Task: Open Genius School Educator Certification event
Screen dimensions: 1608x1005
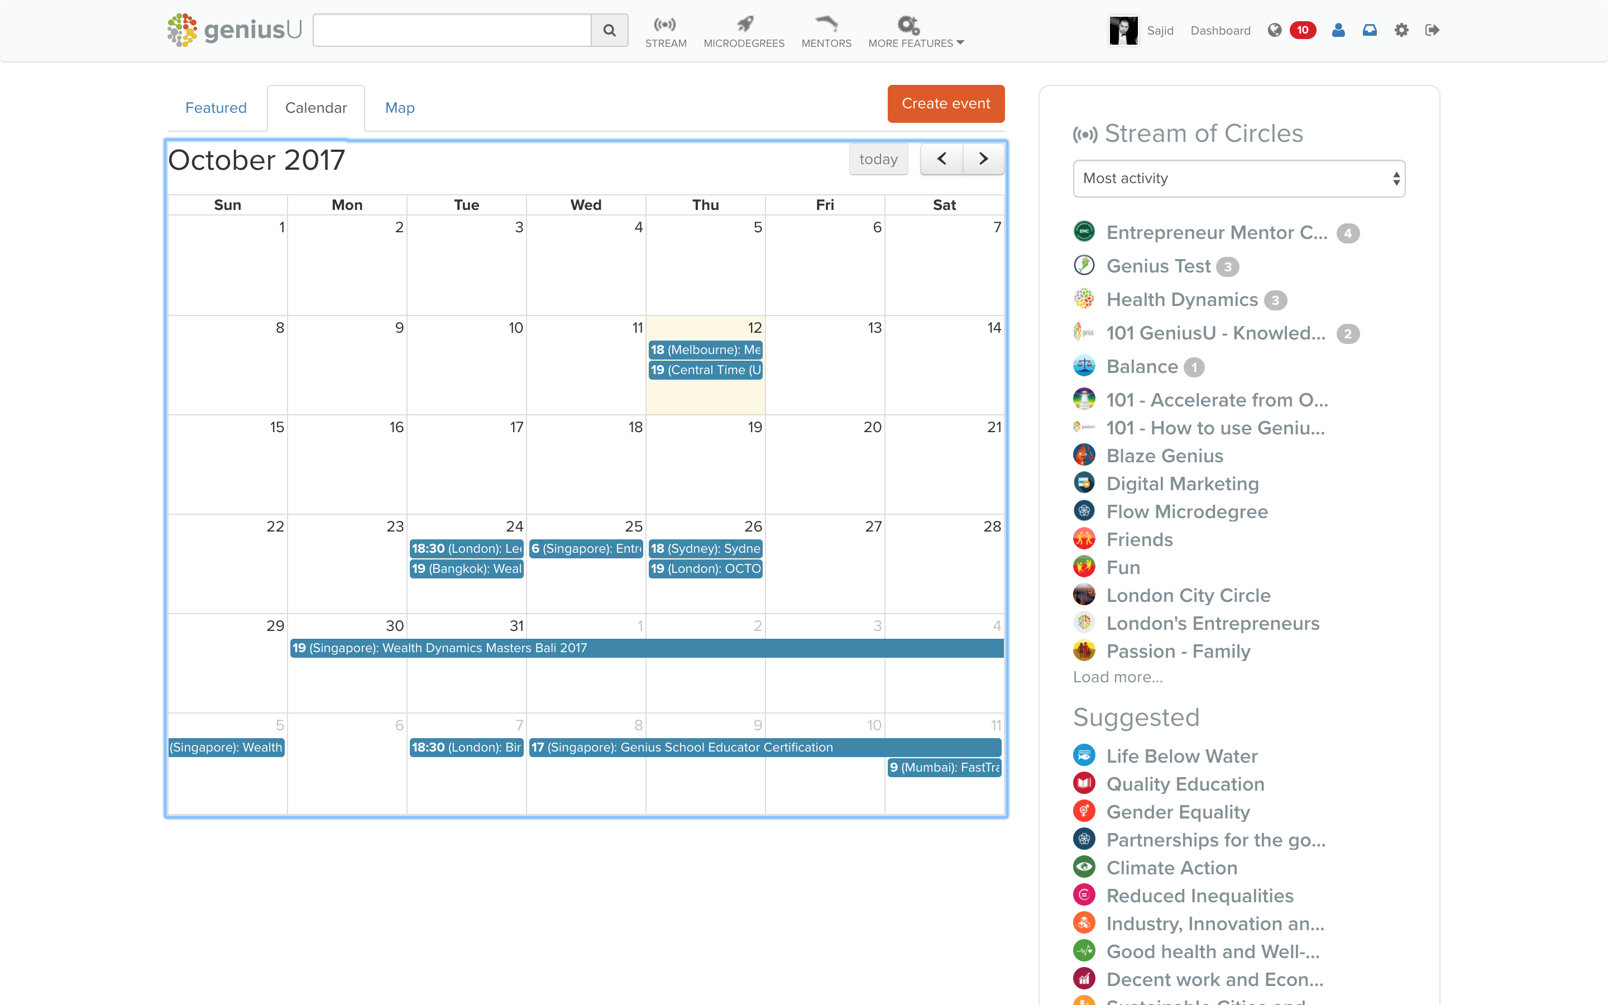Action: 765,747
